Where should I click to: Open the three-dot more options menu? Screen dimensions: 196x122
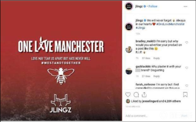pos(185,7)
